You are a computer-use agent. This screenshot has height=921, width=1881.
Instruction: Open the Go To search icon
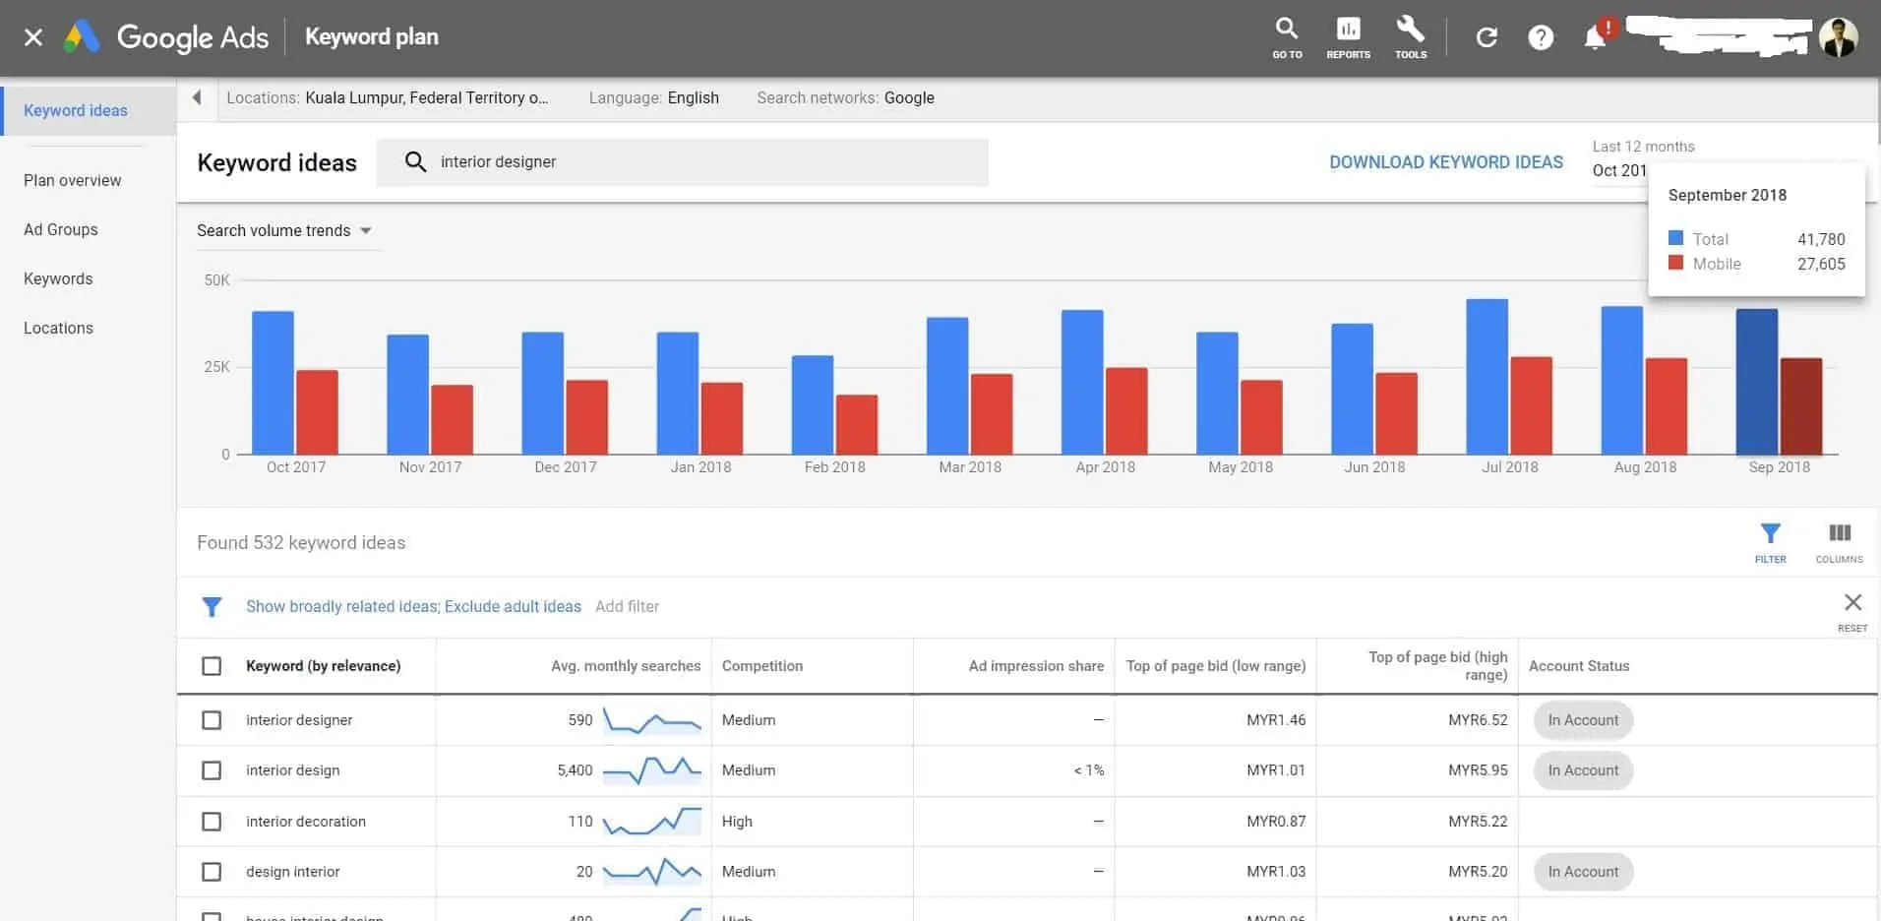coord(1287,37)
